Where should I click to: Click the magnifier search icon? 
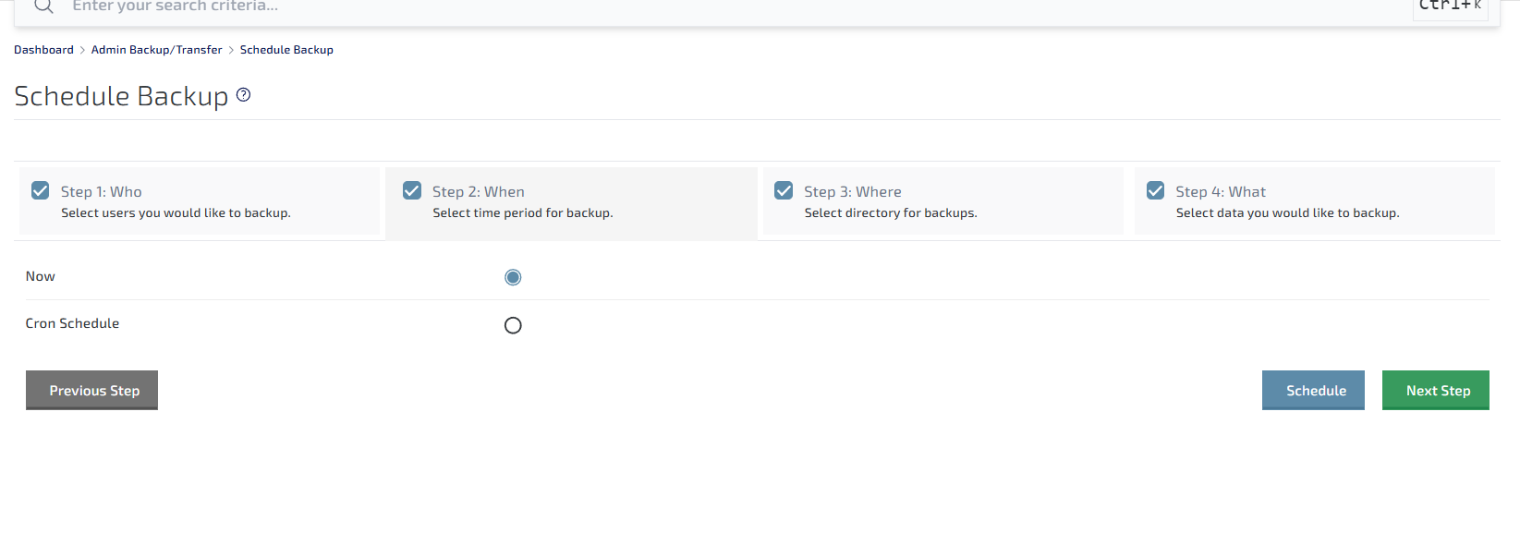[43, 6]
